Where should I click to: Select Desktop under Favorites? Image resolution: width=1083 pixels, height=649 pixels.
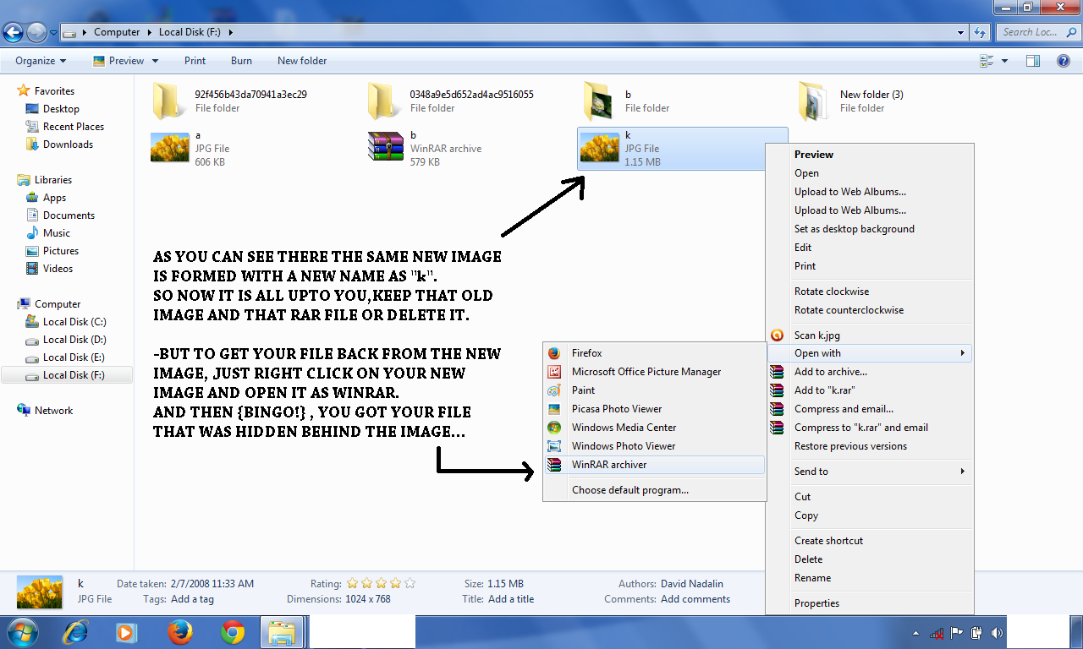click(x=61, y=109)
